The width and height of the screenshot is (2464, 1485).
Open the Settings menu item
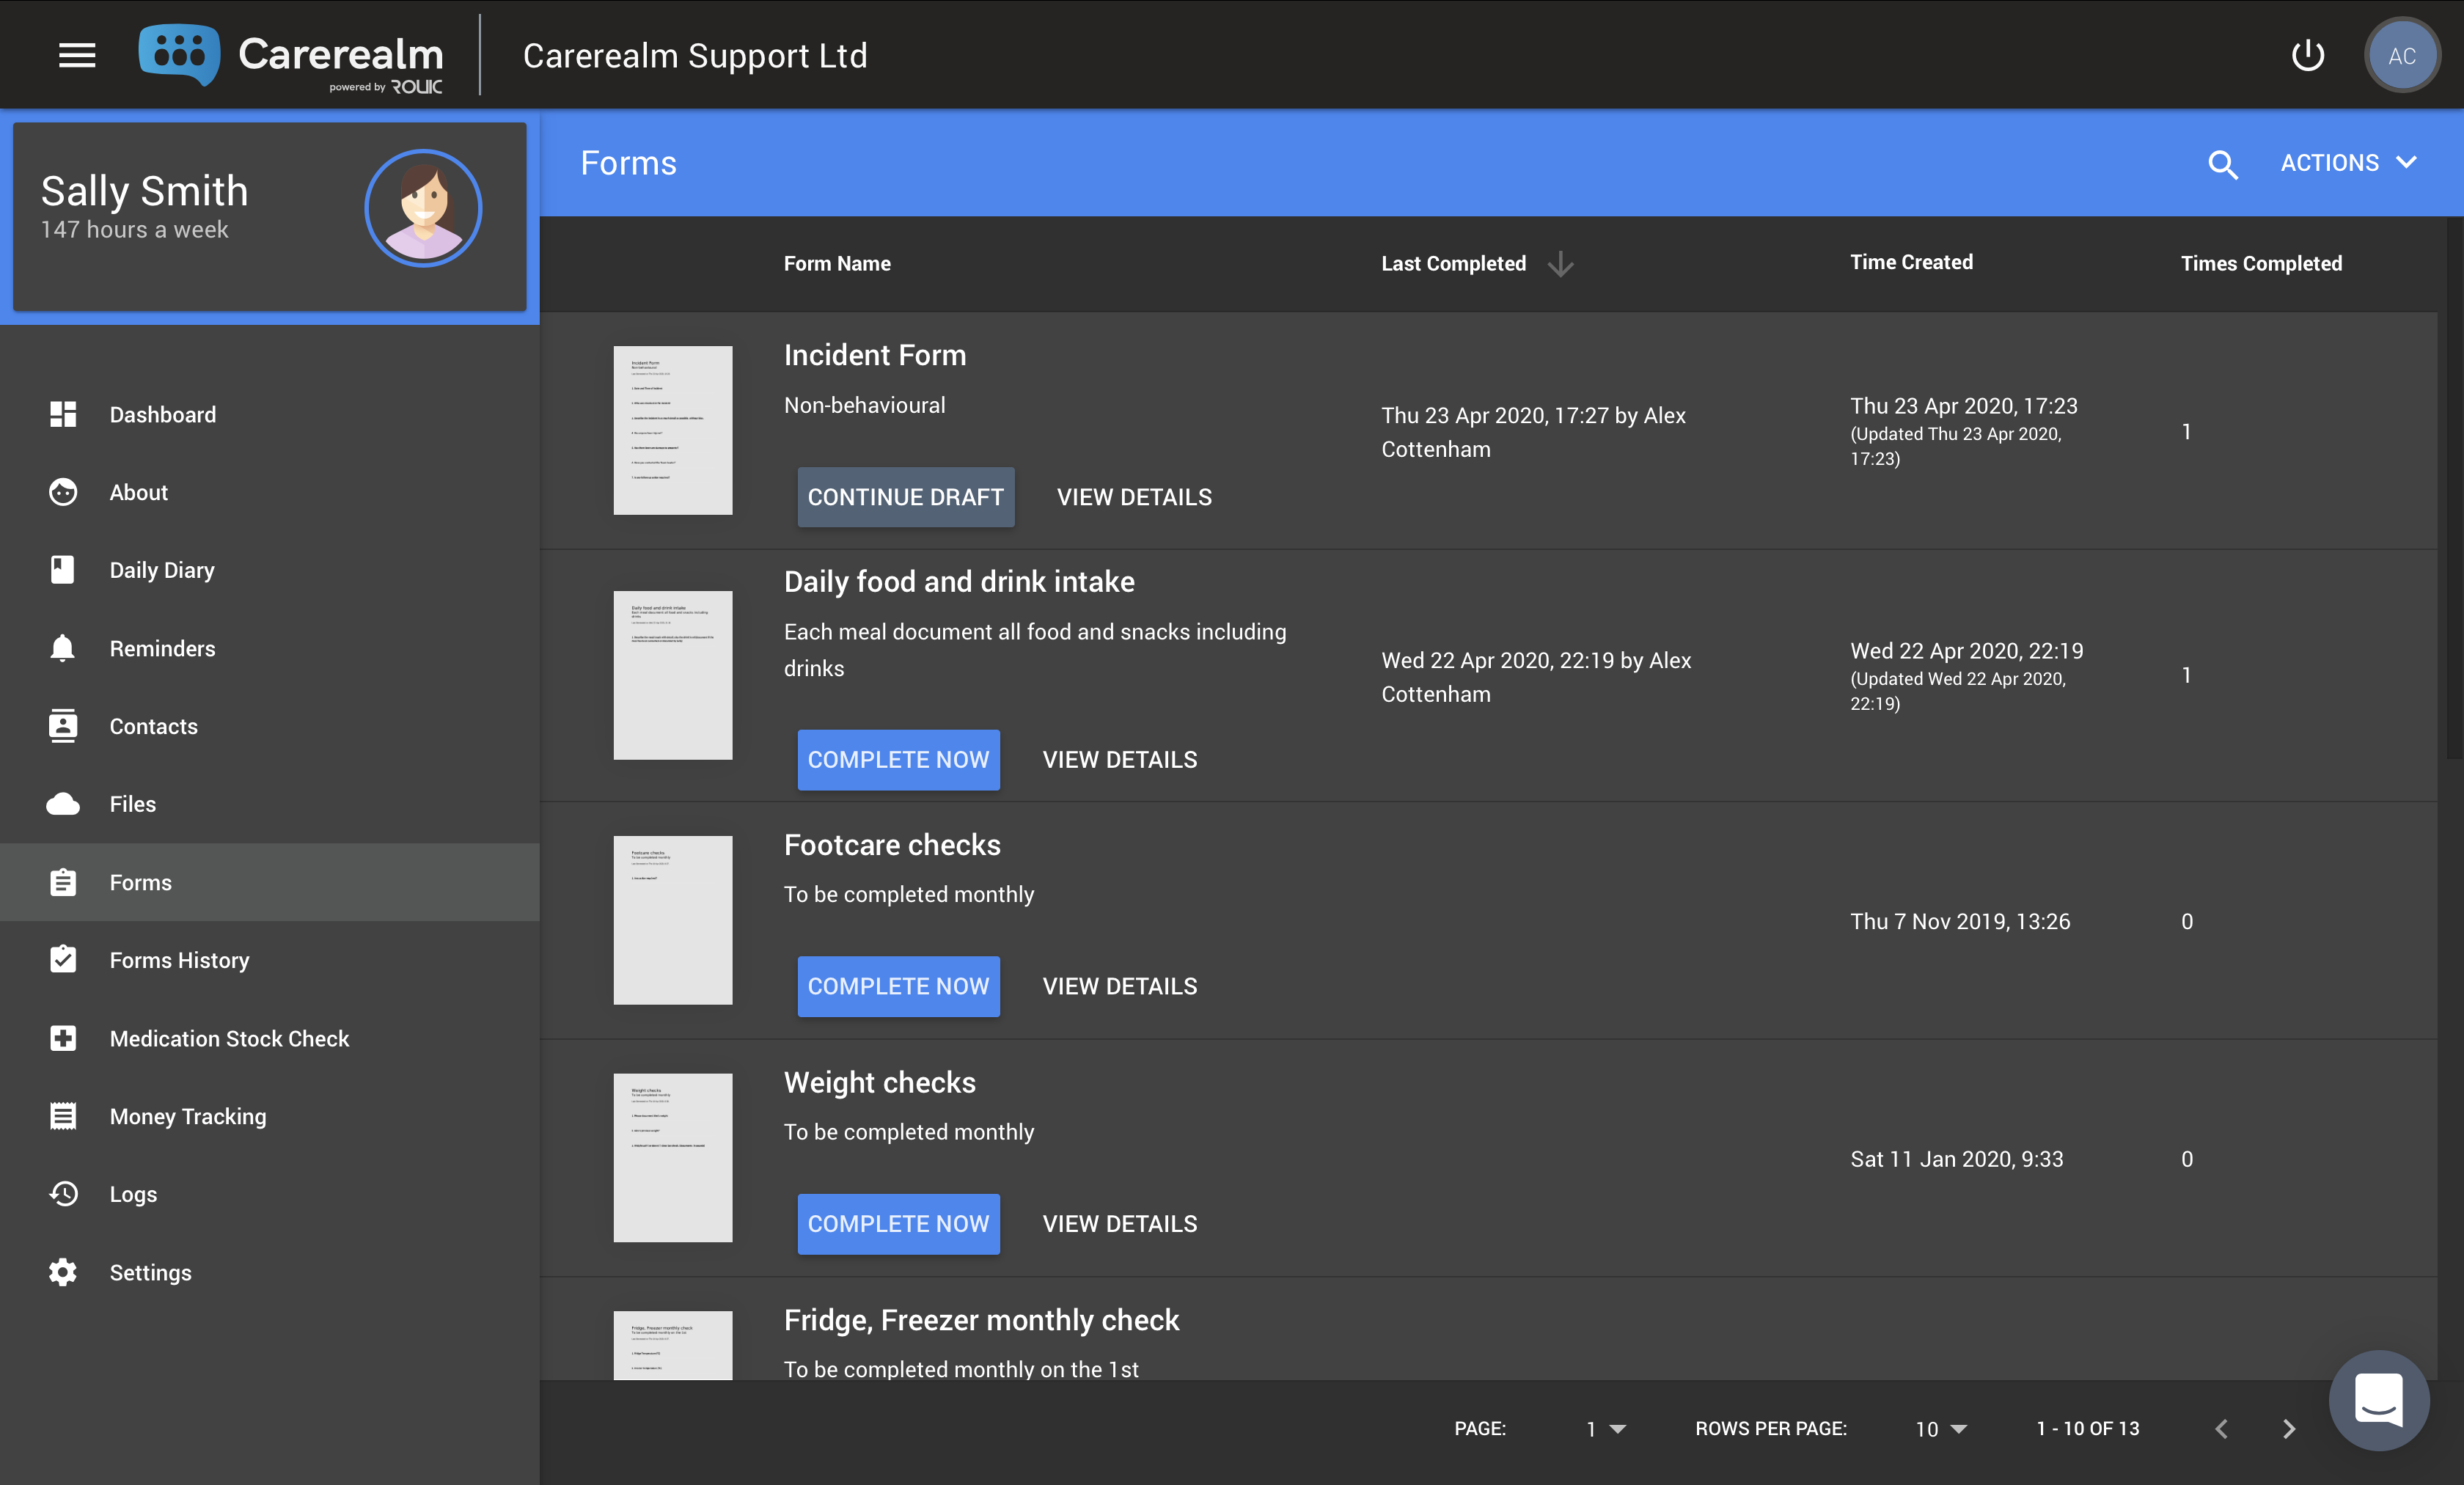click(x=270, y=1272)
